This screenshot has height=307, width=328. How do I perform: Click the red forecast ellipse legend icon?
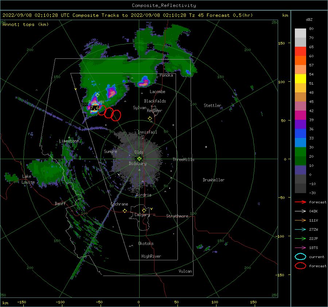tap(300, 266)
